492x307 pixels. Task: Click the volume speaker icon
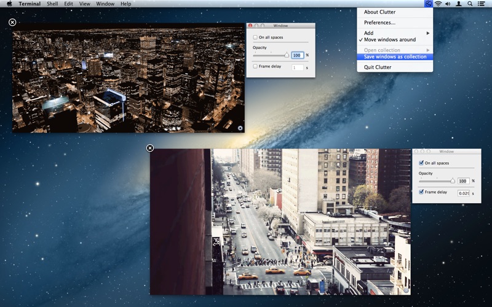point(448,4)
